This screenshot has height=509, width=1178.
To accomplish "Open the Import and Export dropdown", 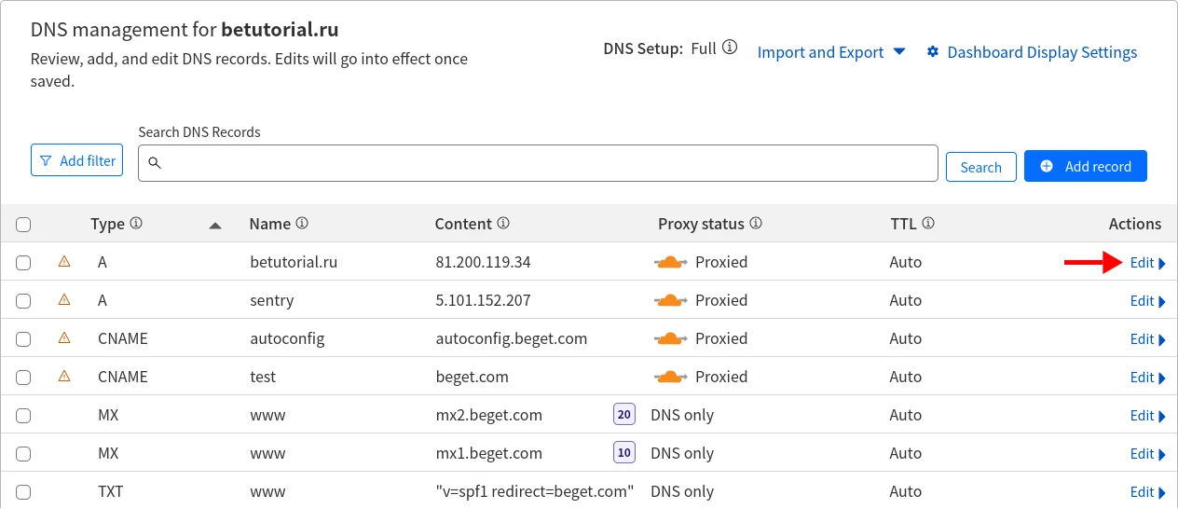I will click(x=830, y=52).
